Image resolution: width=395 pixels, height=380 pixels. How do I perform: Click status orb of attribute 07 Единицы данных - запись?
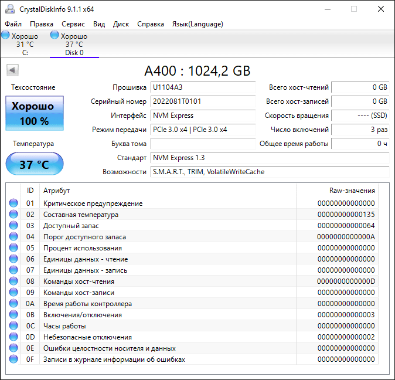pos(13,270)
